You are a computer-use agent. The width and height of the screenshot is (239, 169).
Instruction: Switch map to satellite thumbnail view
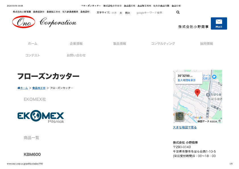pyautogui.click(x=180, y=116)
